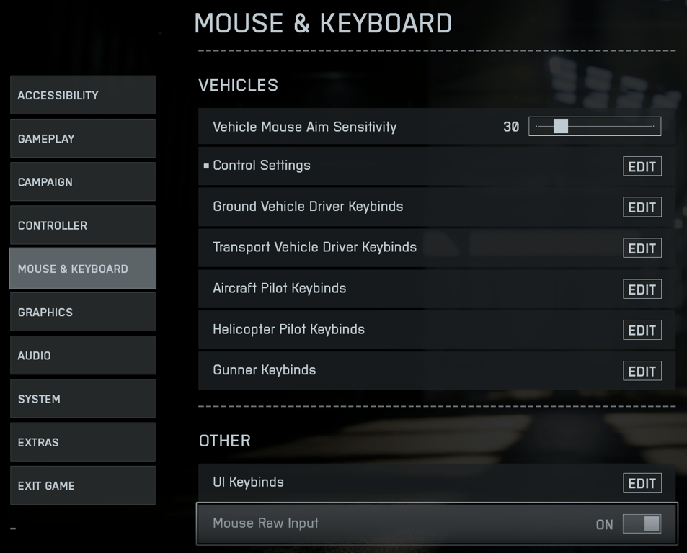Edit Aircraft Pilot Keybinds
The height and width of the screenshot is (553, 687).
[642, 289]
